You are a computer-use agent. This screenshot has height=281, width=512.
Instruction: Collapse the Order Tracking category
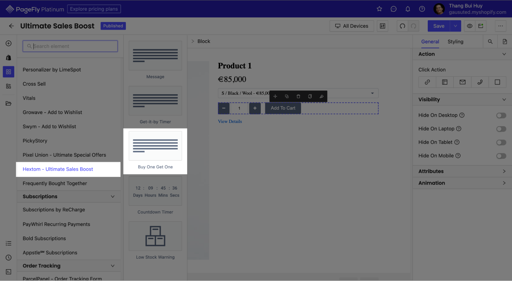[112, 266]
